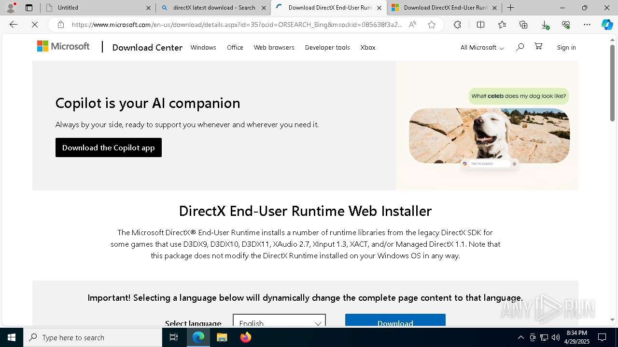View site information lock icon
This screenshot has width=618, height=347.
point(60,25)
